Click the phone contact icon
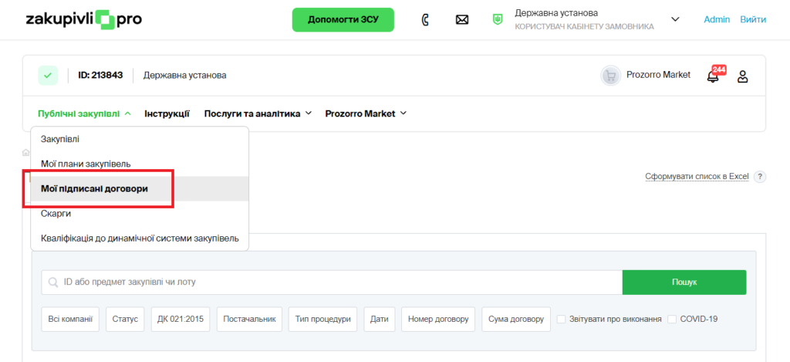 (x=425, y=20)
